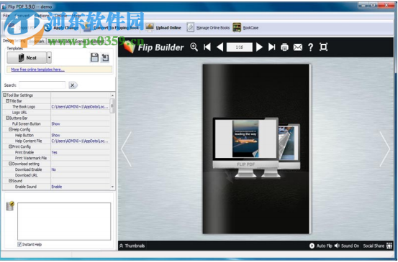Click the Manage Online Books icon
Screen dimensions: 398x262
click(191, 27)
